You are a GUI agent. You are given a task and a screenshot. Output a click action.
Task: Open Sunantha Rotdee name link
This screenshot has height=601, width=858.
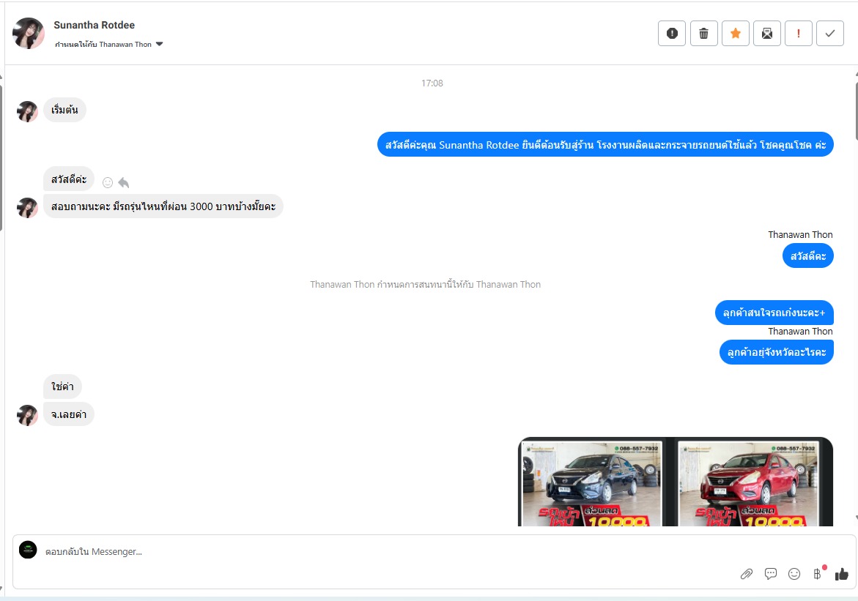click(x=94, y=25)
